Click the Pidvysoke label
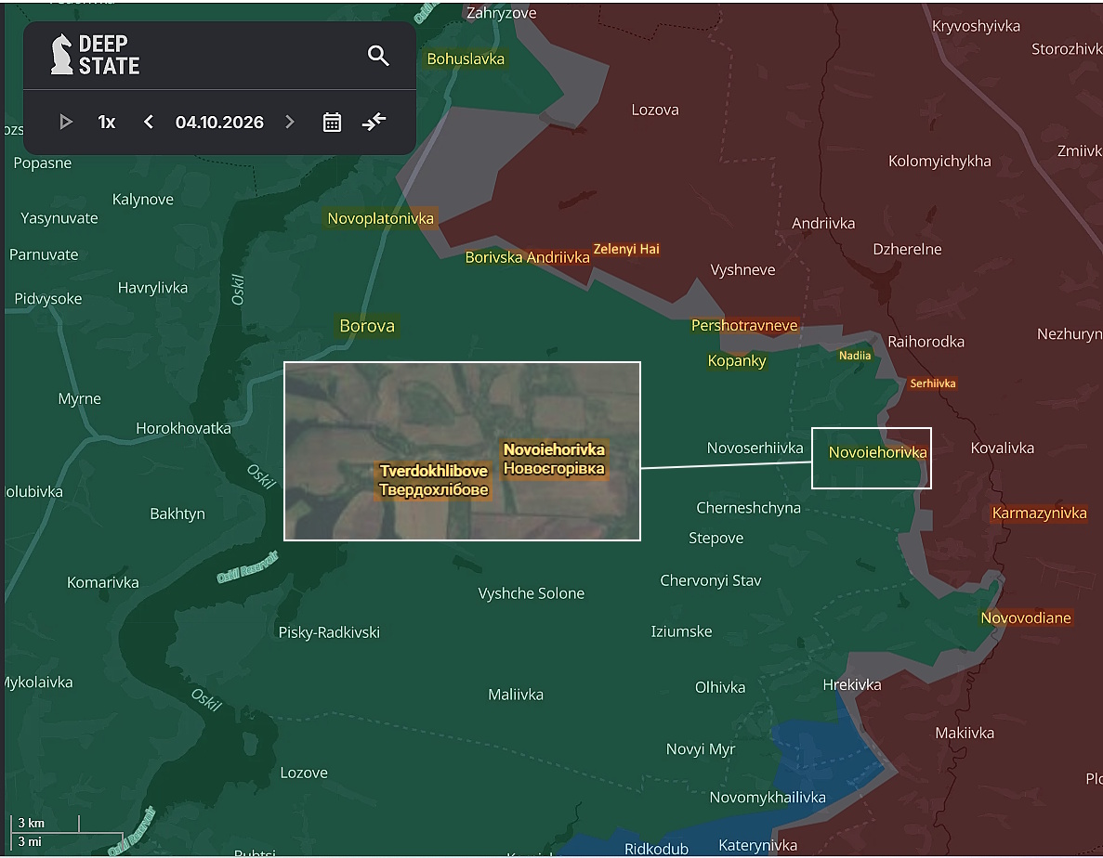The image size is (1103, 858). [x=47, y=299]
